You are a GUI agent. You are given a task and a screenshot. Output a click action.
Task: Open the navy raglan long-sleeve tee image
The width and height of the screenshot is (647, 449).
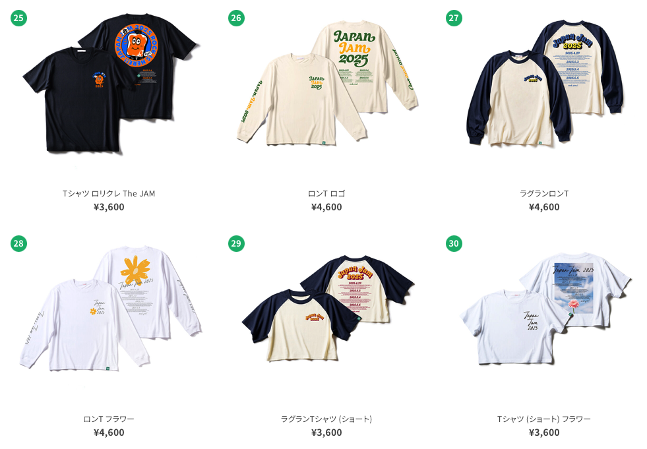[x=545, y=82]
